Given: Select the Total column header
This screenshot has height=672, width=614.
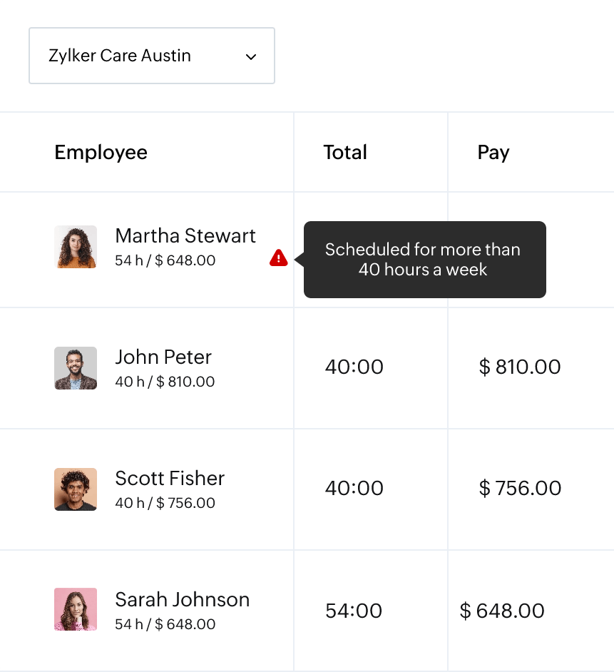Looking at the screenshot, I should 344,152.
